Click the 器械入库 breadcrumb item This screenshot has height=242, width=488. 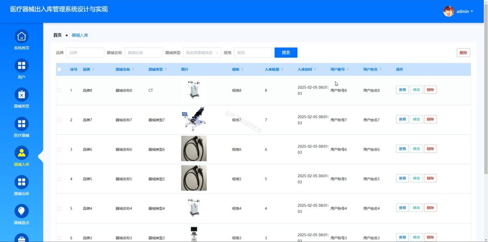pos(80,35)
